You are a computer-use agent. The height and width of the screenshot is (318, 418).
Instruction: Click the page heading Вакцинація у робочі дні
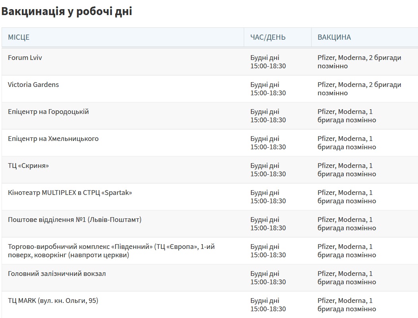67,12
